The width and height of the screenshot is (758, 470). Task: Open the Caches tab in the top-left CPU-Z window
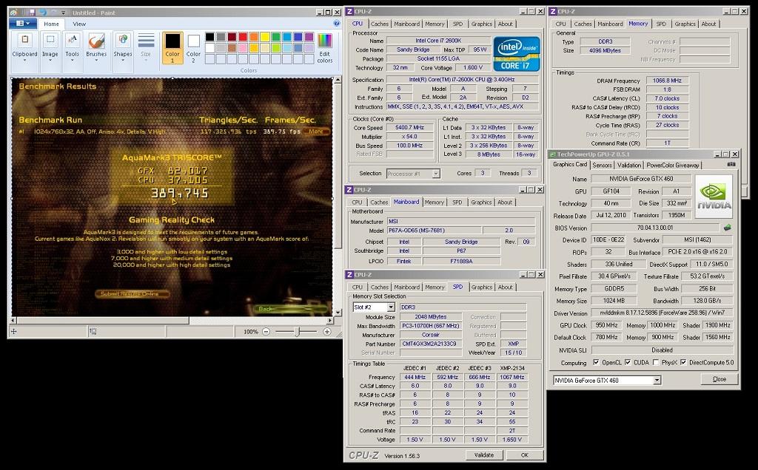pyautogui.click(x=380, y=24)
